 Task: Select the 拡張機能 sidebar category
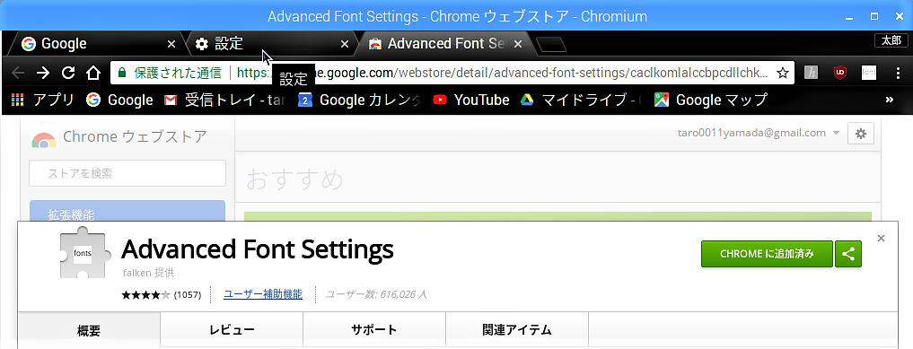tap(127, 211)
